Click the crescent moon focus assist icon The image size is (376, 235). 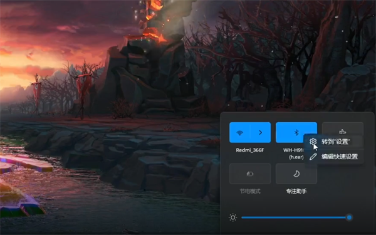click(x=296, y=174)
